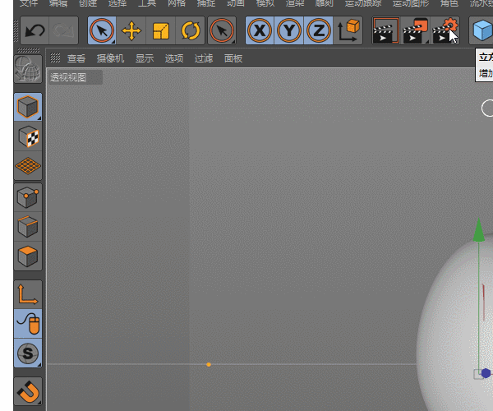Image resolution: width=493 pixels, height=411 pixels.
Task: Switch to Model mode
Action: 28,107
